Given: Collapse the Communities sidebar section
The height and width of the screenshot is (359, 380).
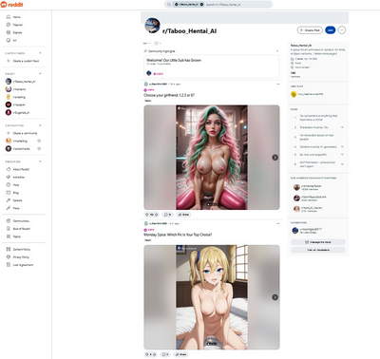Looking at the screenshot, I should click(x=40, y=125).
